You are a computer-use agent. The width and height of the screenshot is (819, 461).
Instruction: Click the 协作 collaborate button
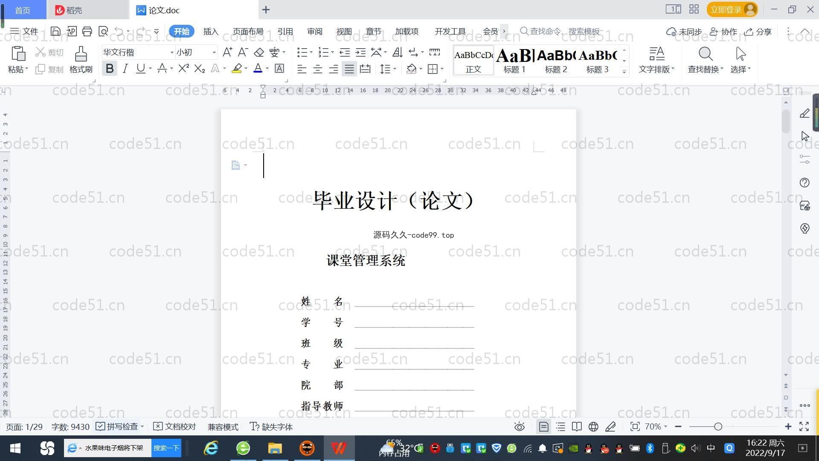[723, 32]
